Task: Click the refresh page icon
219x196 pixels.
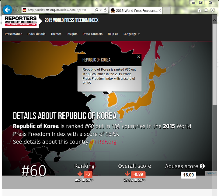Action: pos(105,10)
